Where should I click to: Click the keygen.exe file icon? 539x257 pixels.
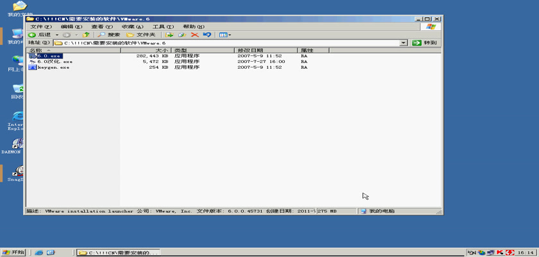[x=33, y=67]
